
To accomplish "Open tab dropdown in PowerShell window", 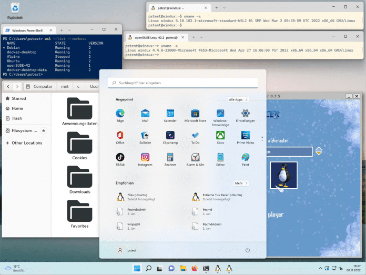I will pyautogui.click(x=69, y=30).
